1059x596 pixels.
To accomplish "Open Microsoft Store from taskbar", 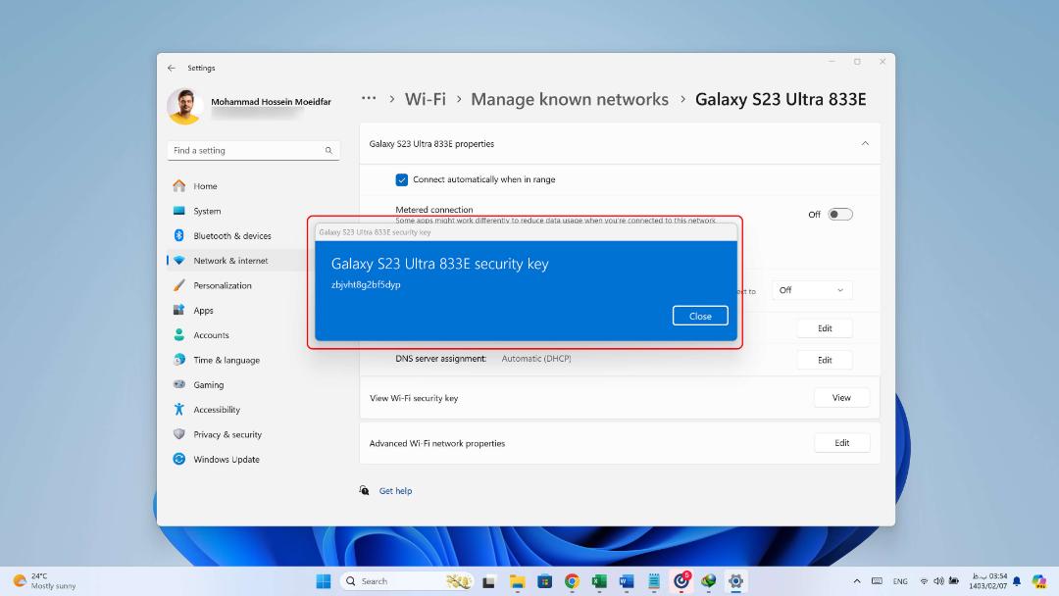I will pyautogui.click(x=544, y=581).
